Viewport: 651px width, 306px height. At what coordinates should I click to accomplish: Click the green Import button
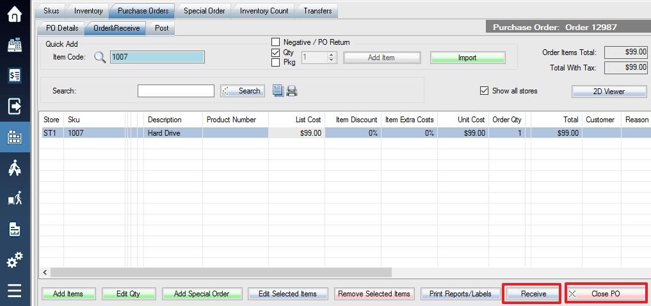pyautogui.click(x=467, y=58)
